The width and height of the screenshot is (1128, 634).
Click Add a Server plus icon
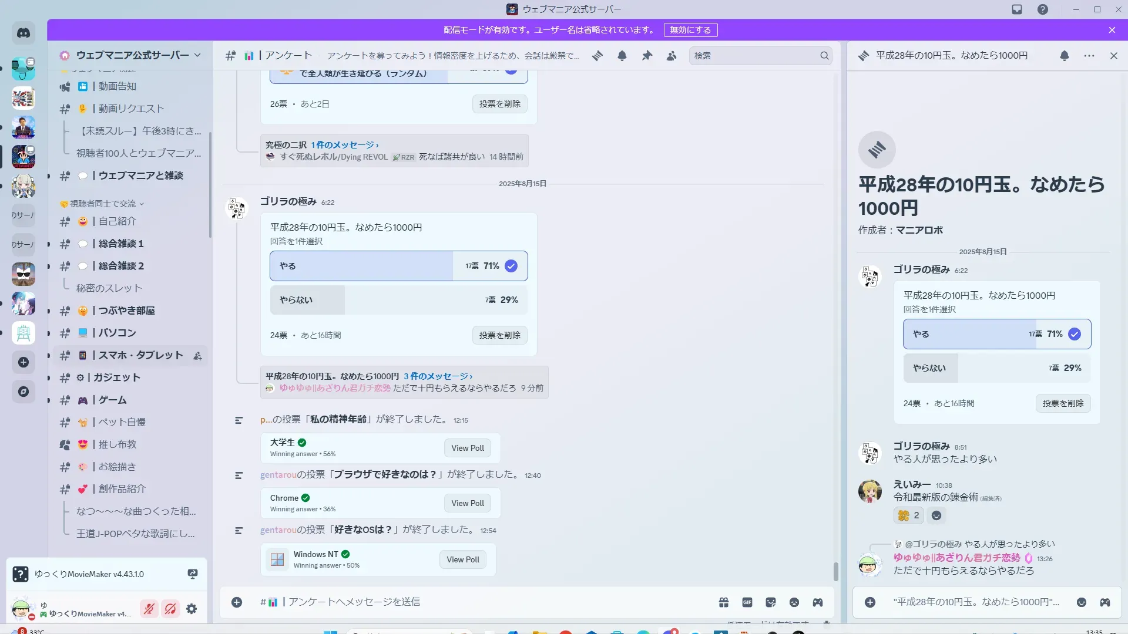(x=23, y=362)
